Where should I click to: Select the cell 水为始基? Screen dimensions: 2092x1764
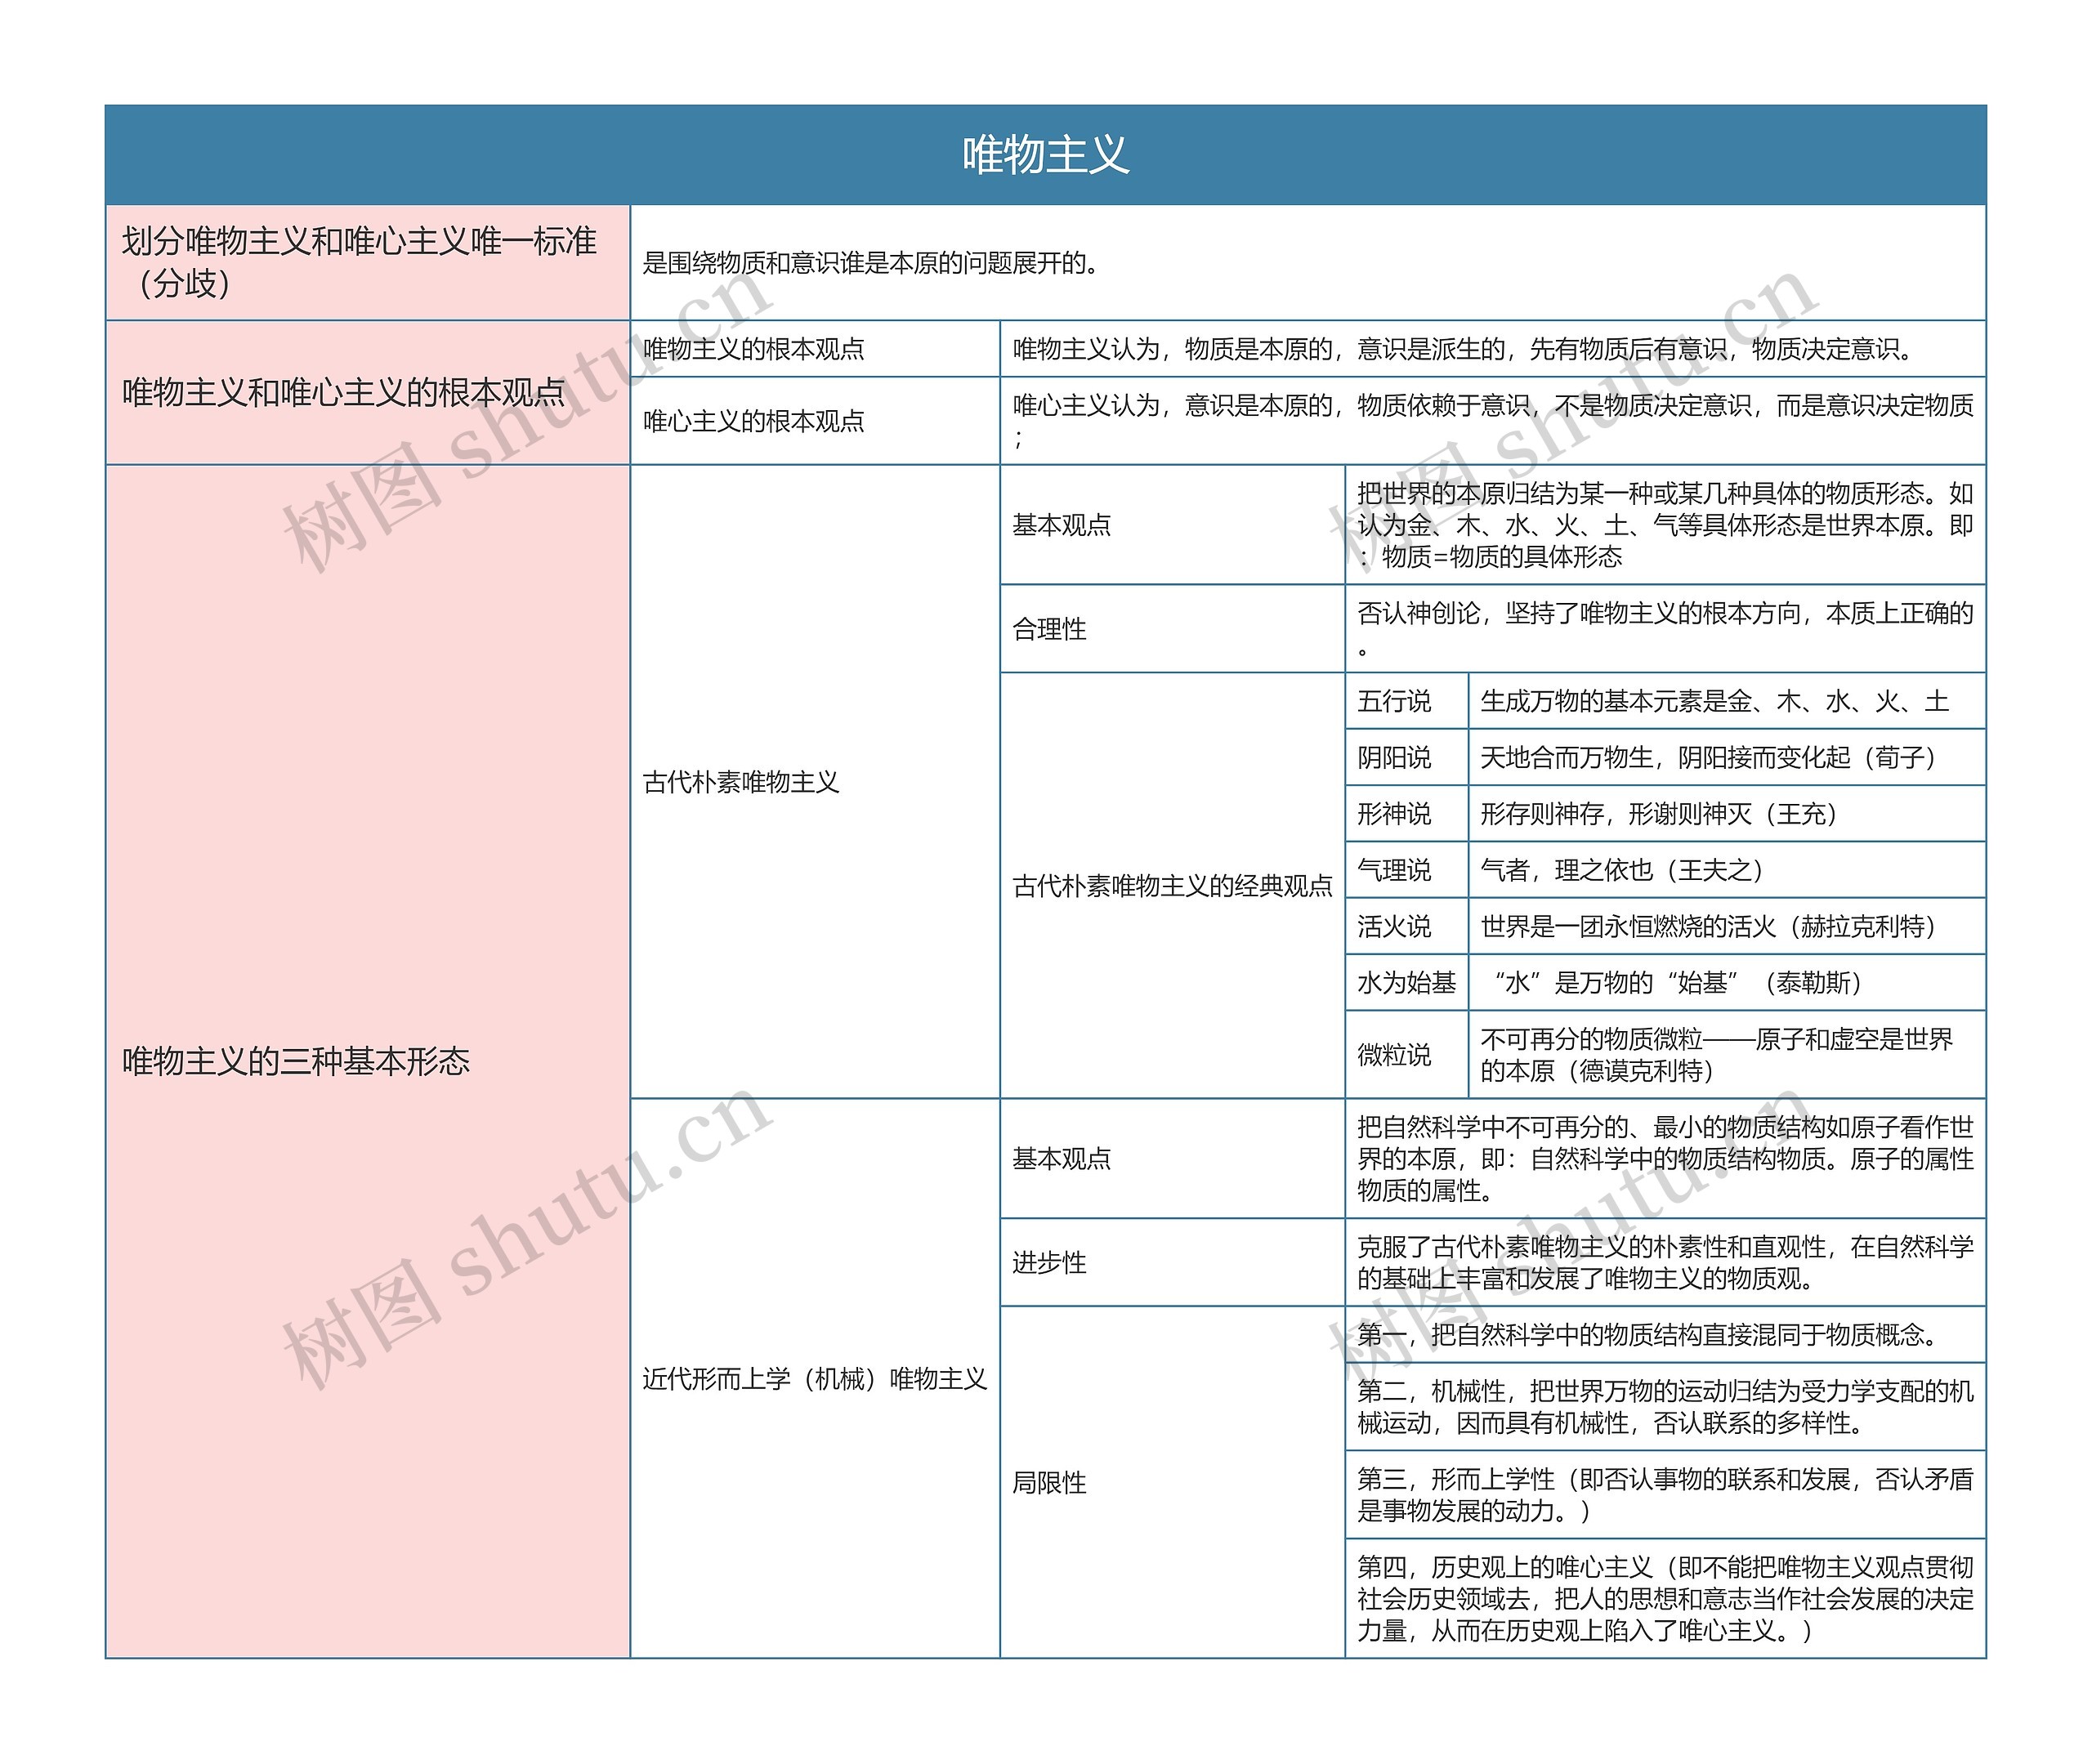click(x=1406, y=982)
